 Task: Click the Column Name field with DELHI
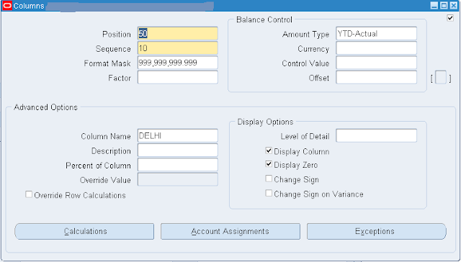[178, 135]
